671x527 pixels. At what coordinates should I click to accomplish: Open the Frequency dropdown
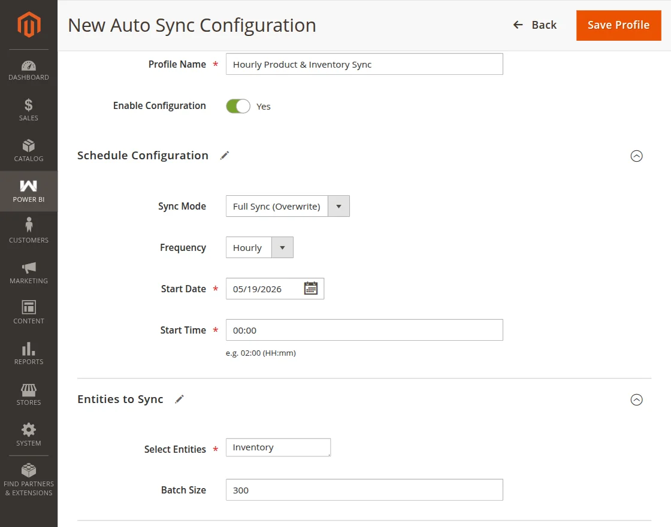click(259, 248)
